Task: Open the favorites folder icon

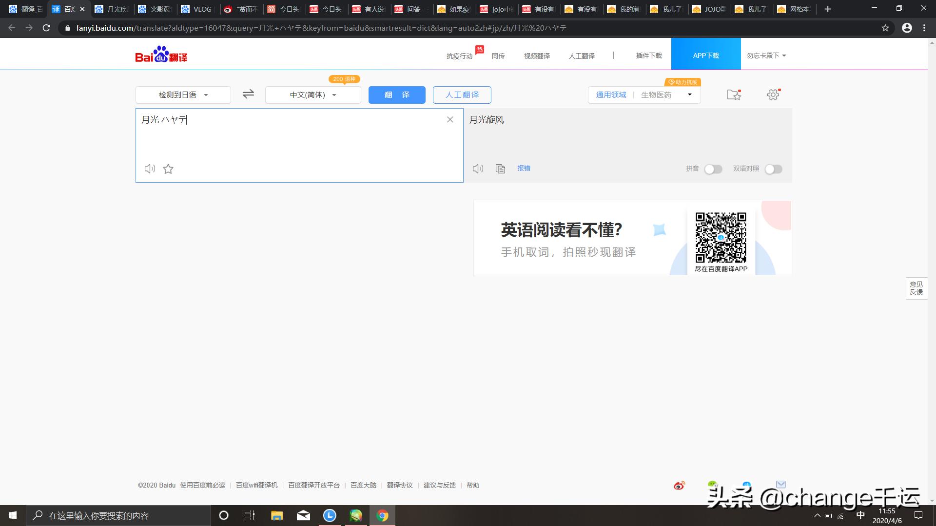Action: (733, 94)
